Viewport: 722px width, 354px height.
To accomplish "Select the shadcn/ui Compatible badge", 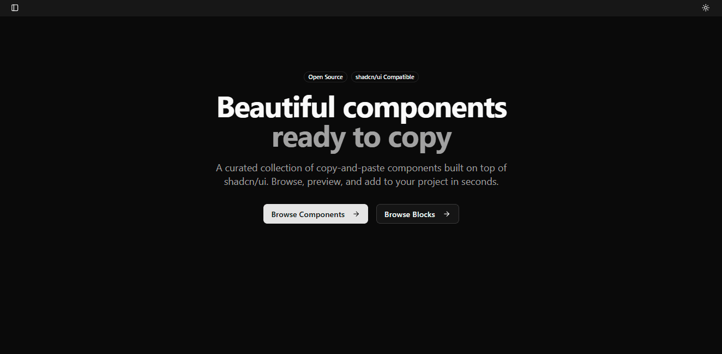I will point(385,77).
